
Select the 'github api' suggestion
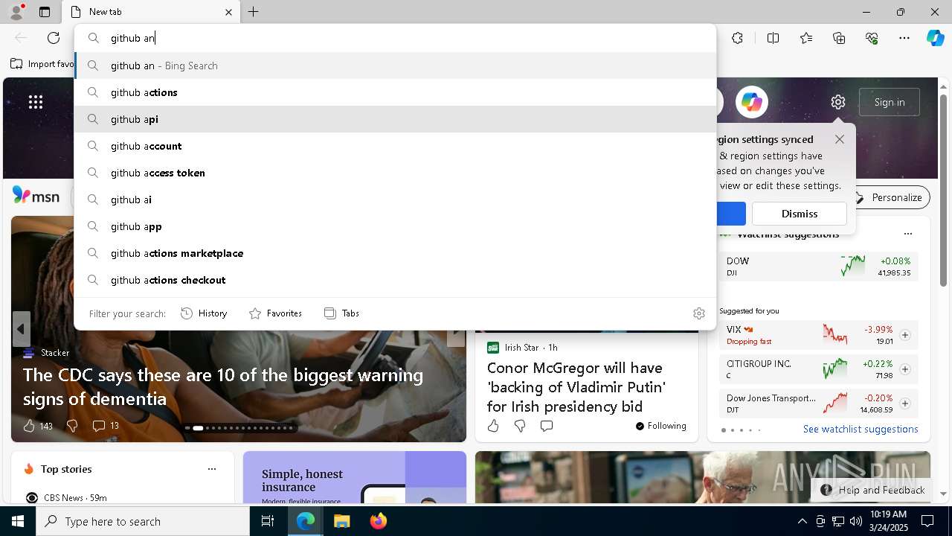coord(395,119)
